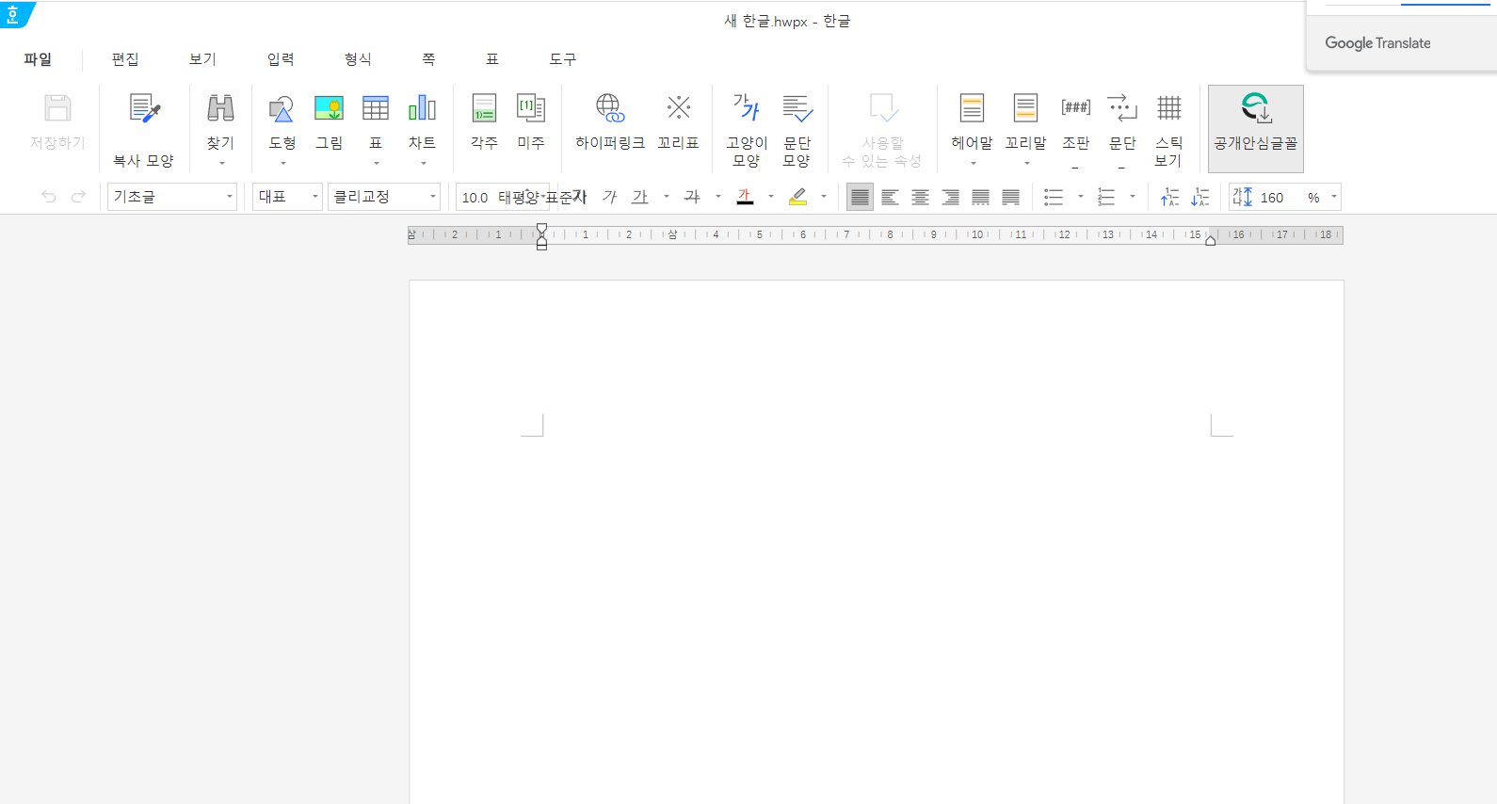Expand highlight color dropdown arrow
1497x804 pixels.
click(x=824, y=197)
